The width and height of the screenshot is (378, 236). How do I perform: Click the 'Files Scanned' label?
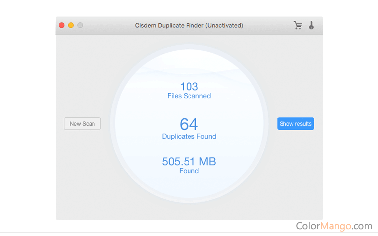(189, 96)
